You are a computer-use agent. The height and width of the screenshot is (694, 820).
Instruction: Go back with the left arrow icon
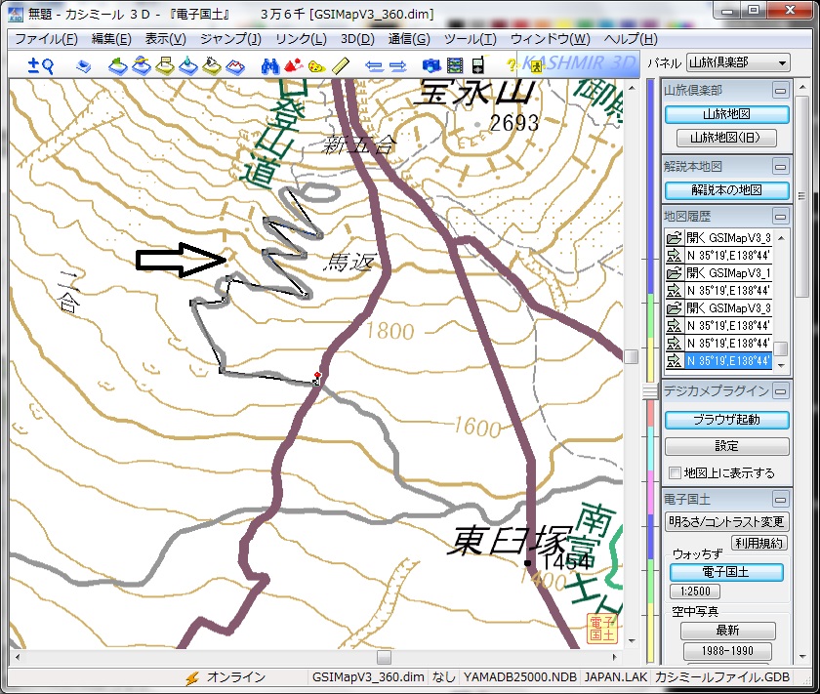(x=374, y=66)
